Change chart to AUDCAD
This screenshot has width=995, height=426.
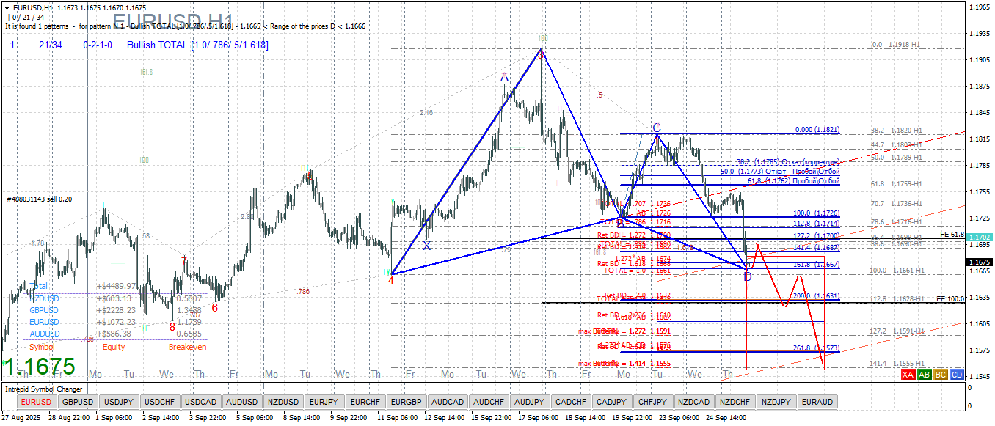pyautogui.click(x=447, y=402)
